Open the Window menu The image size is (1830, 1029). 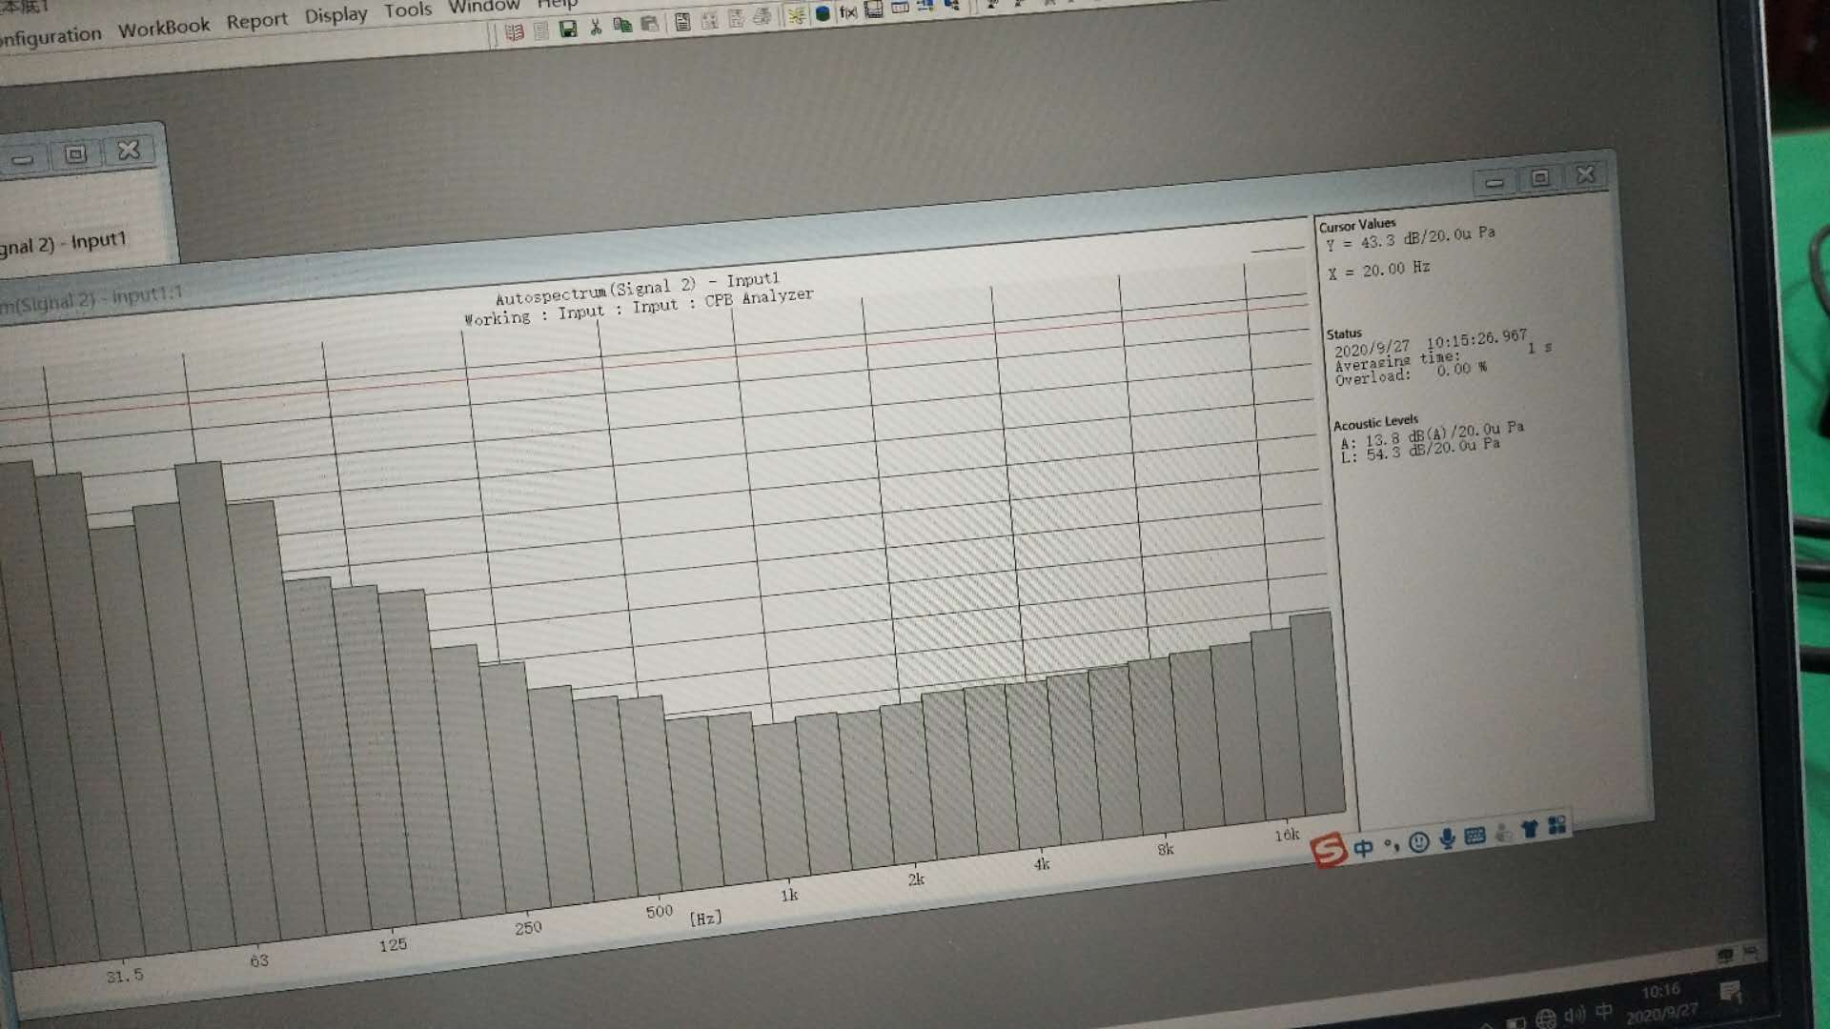pyautogui.click(x=484, y=7)
